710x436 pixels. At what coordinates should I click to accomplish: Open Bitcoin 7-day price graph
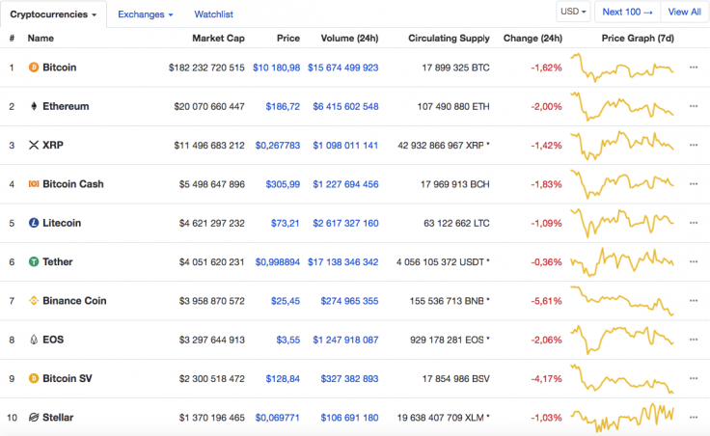(x=622, y=68)
